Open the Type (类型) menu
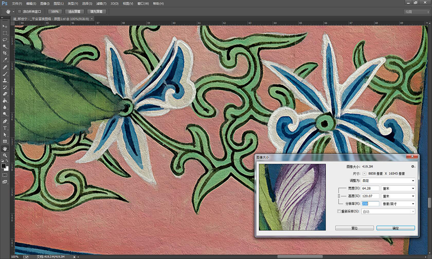Viewport: 432px width, 259px height. [x=73, y=3]
